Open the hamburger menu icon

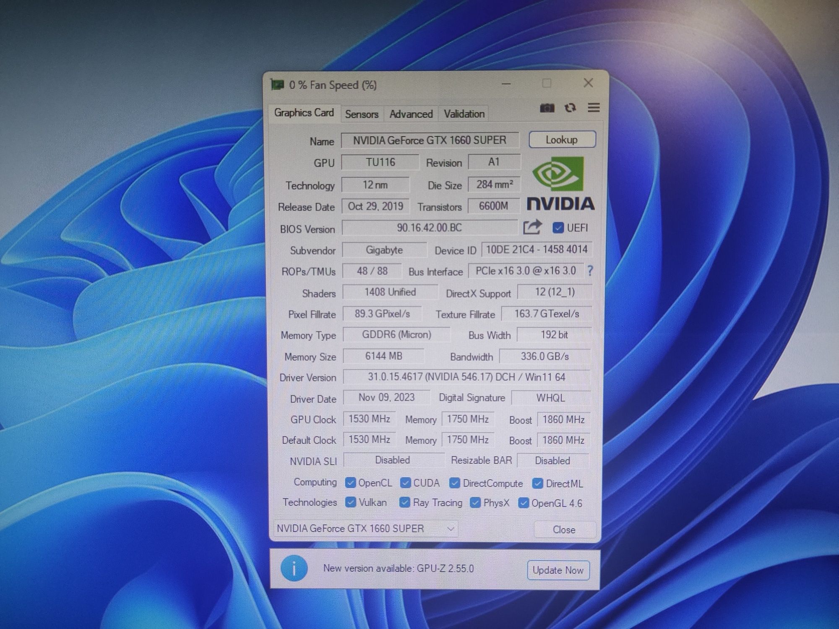coord(594,108)
